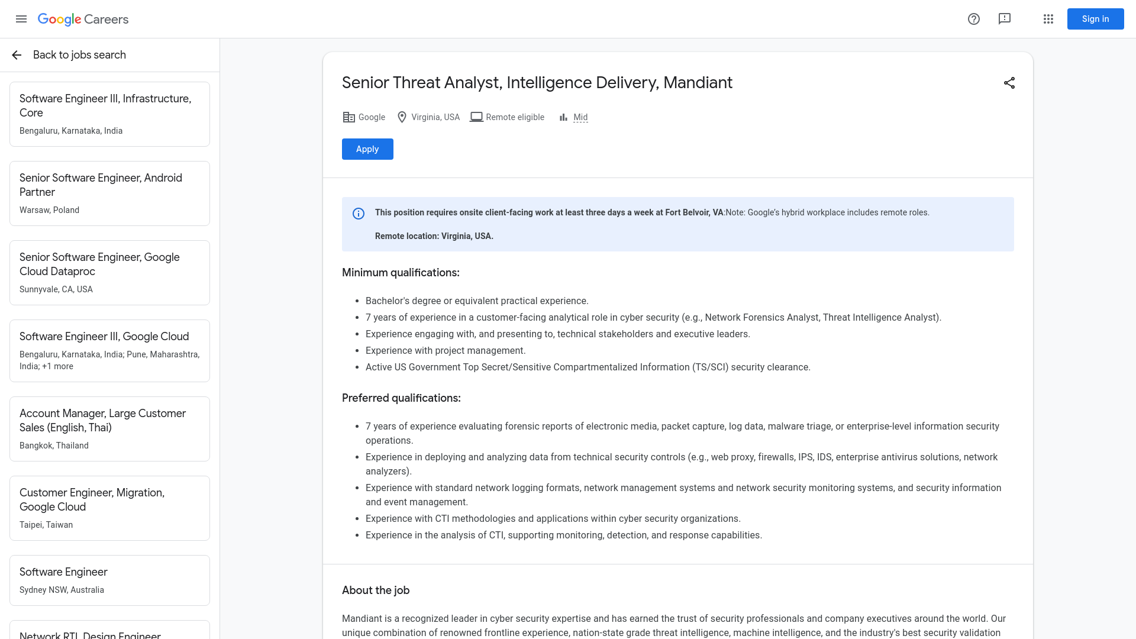This screenshot has height=639, width=1136.
Task: Click the job title Senior Threat Analyst heading
Action: 537,83
